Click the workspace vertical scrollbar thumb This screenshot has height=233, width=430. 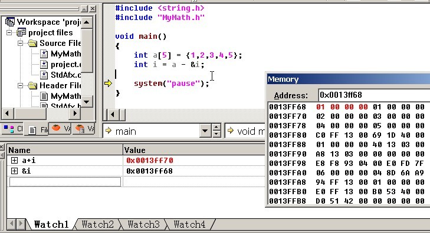click(x=87, y=50)
